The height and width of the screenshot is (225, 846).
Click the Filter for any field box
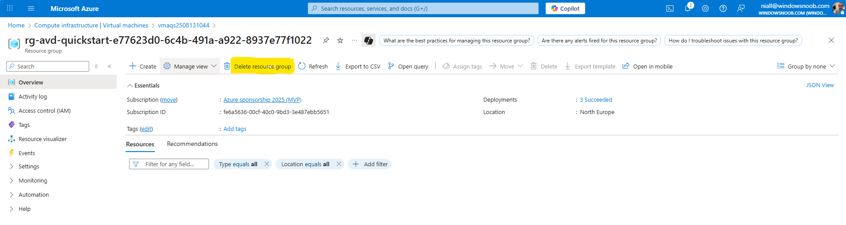tap(169, 164)
